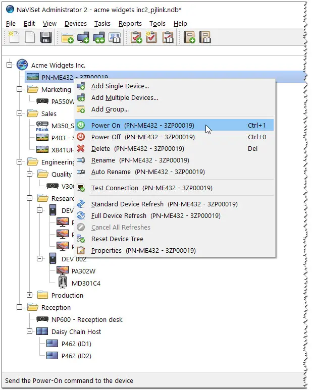Click the globe icon beside Acme Widgets Inc.
Image resolution: width=312 pixels, height=390 pixels.
click(x=22, y=65)
